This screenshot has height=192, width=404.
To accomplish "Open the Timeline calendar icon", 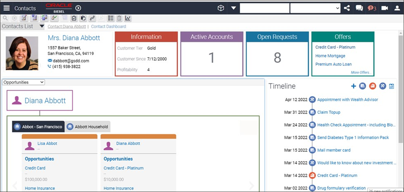I will tap(391, 86).
